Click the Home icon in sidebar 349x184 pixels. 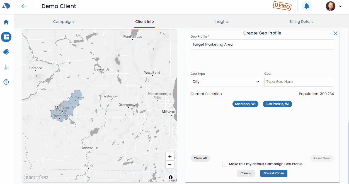point(6,22)
